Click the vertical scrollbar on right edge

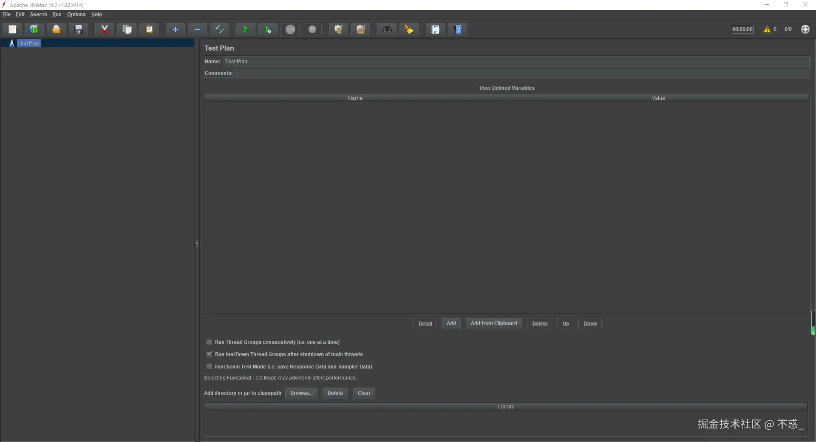[813, 323]
